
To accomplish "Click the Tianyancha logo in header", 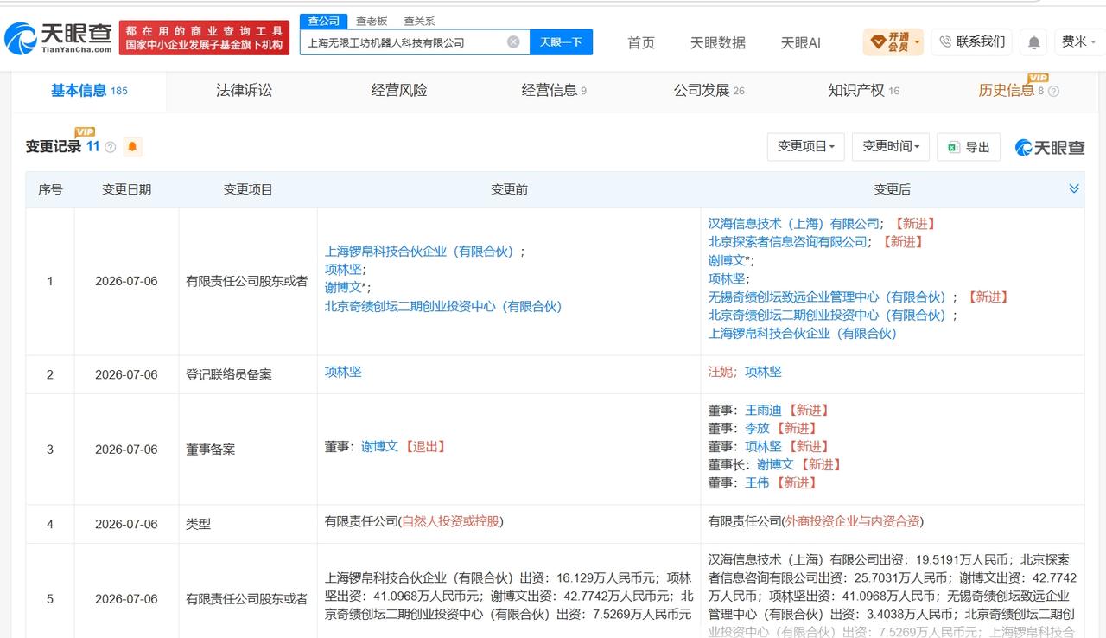I will [59, 37].
